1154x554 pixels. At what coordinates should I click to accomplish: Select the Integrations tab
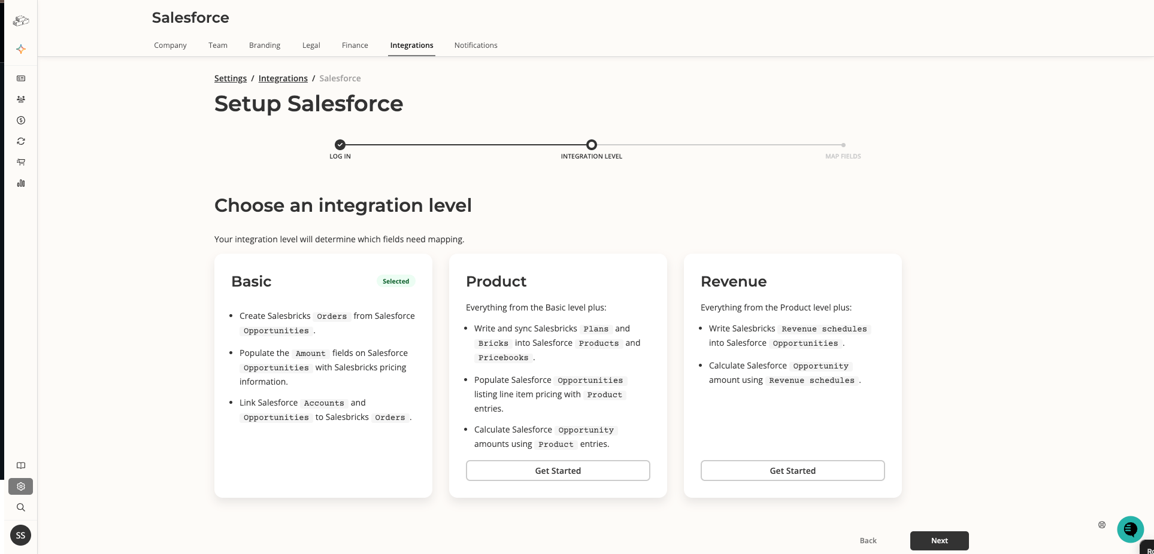coord(411,45)
